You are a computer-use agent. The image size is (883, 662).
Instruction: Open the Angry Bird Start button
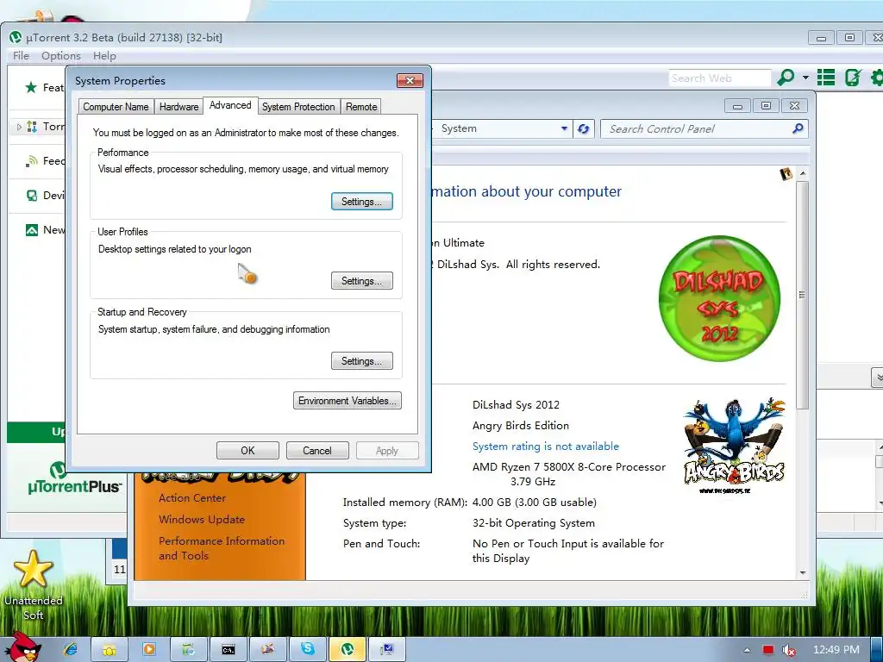point(23,647)
